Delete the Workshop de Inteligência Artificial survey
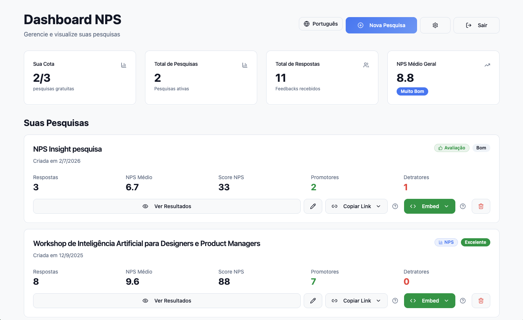Image resolution: width=523 pixels, height=320 pixels. [x=481, y=301]
